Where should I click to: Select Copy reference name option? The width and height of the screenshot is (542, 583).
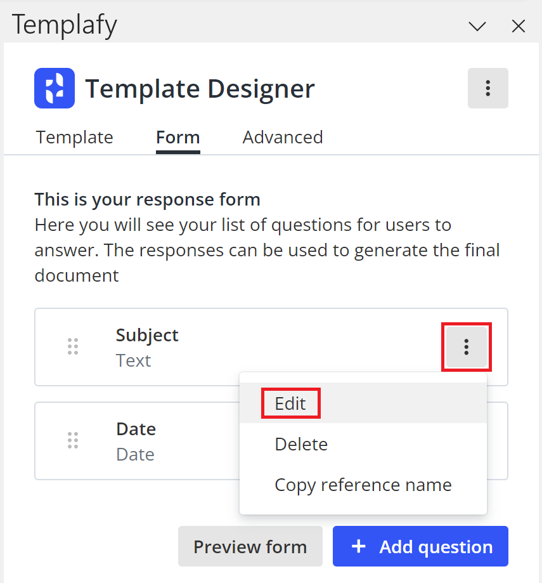pyautogui.click(x=363, y=485)
